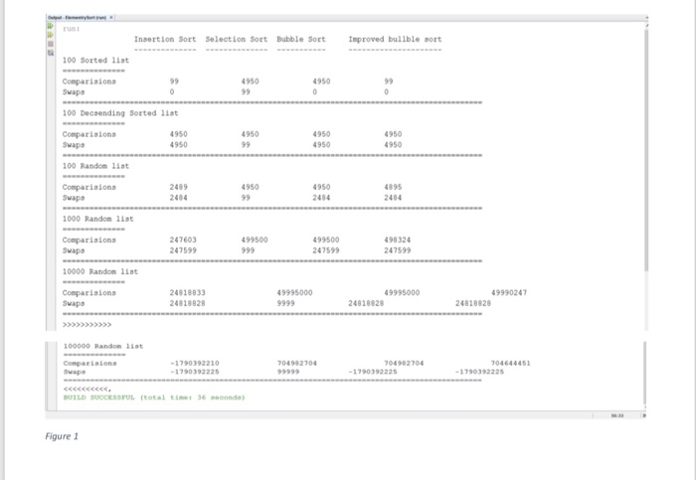The width and height of the screenshot is (696, 480).
Task: Click the green BUILD SUCCESSFUL message
Action: coord(154,398)
